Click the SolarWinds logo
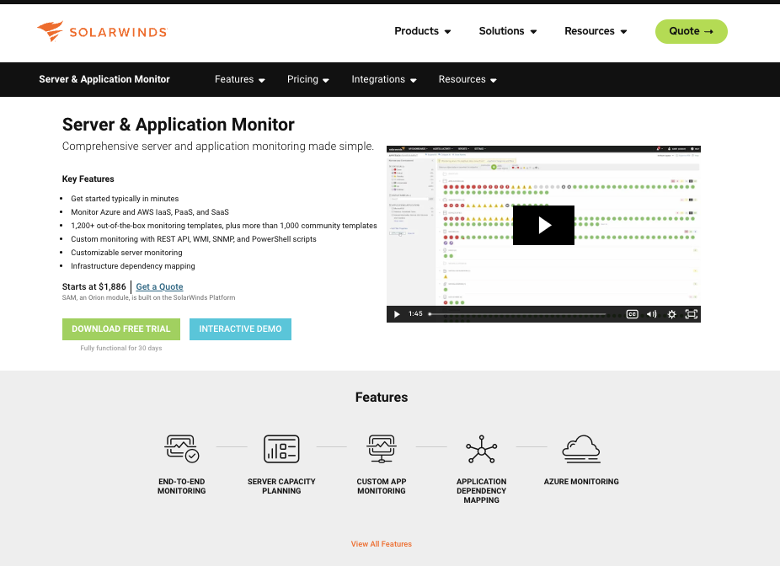The image size is (780, 566). (101, 32)
